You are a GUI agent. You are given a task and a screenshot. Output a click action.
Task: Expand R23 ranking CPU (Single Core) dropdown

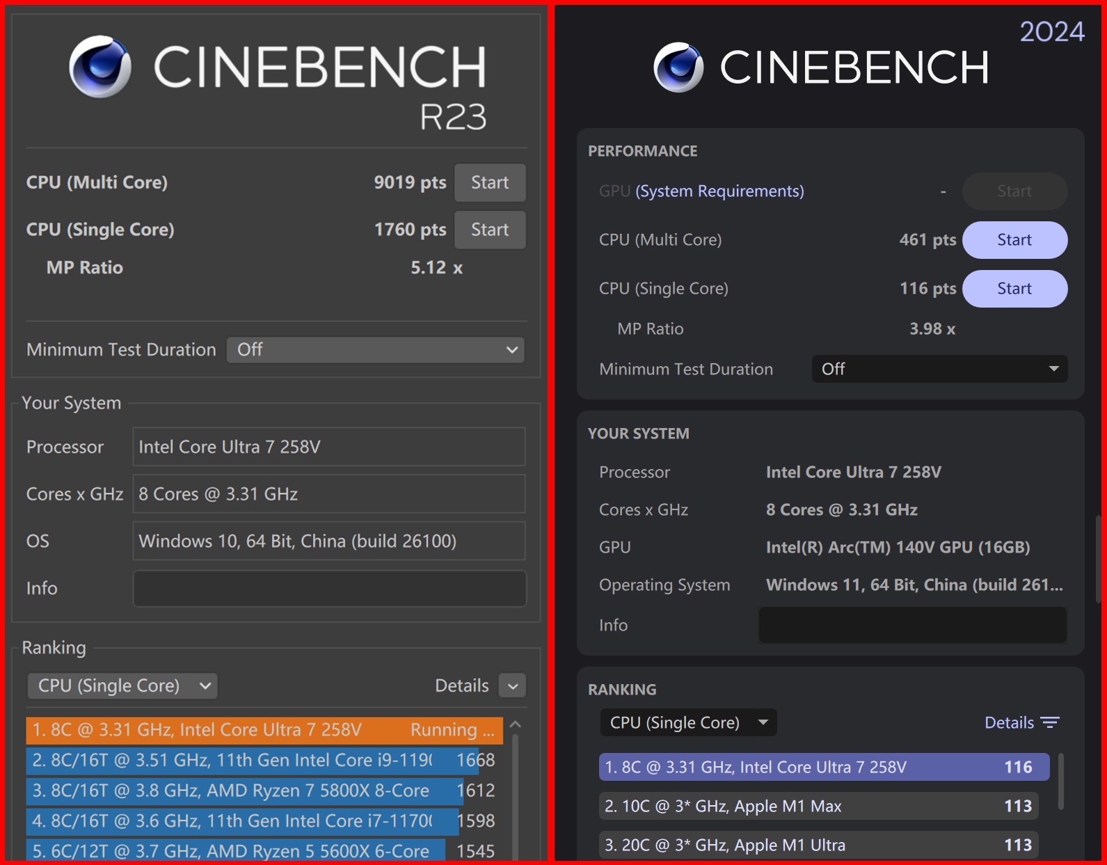coord(122,686)
